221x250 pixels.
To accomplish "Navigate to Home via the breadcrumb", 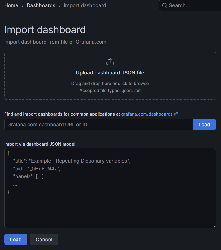I will (x=11, y=5).
